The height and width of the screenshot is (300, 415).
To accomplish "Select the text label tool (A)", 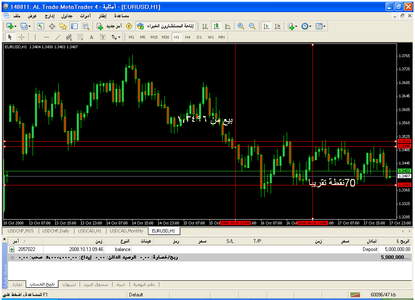I will pyautogui.click(x=91, y=37).
